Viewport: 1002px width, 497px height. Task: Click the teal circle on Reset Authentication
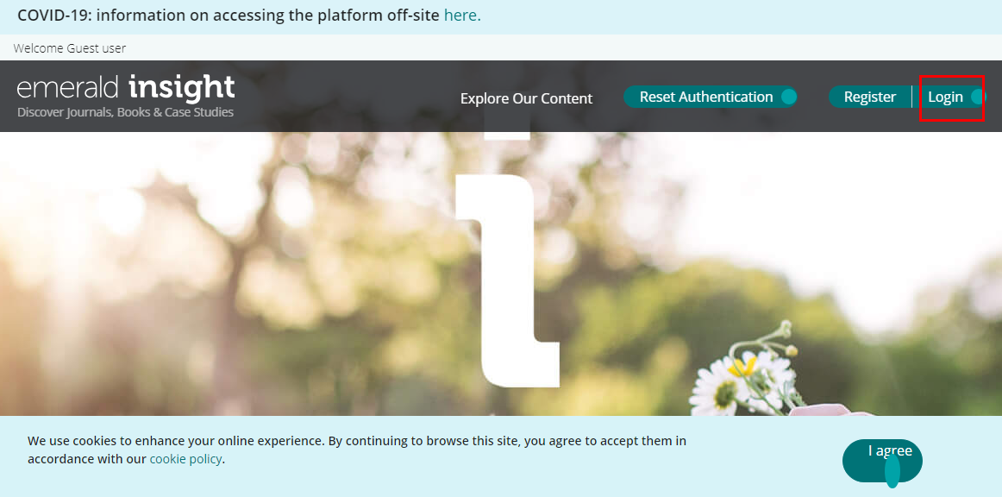coord(788,97)
